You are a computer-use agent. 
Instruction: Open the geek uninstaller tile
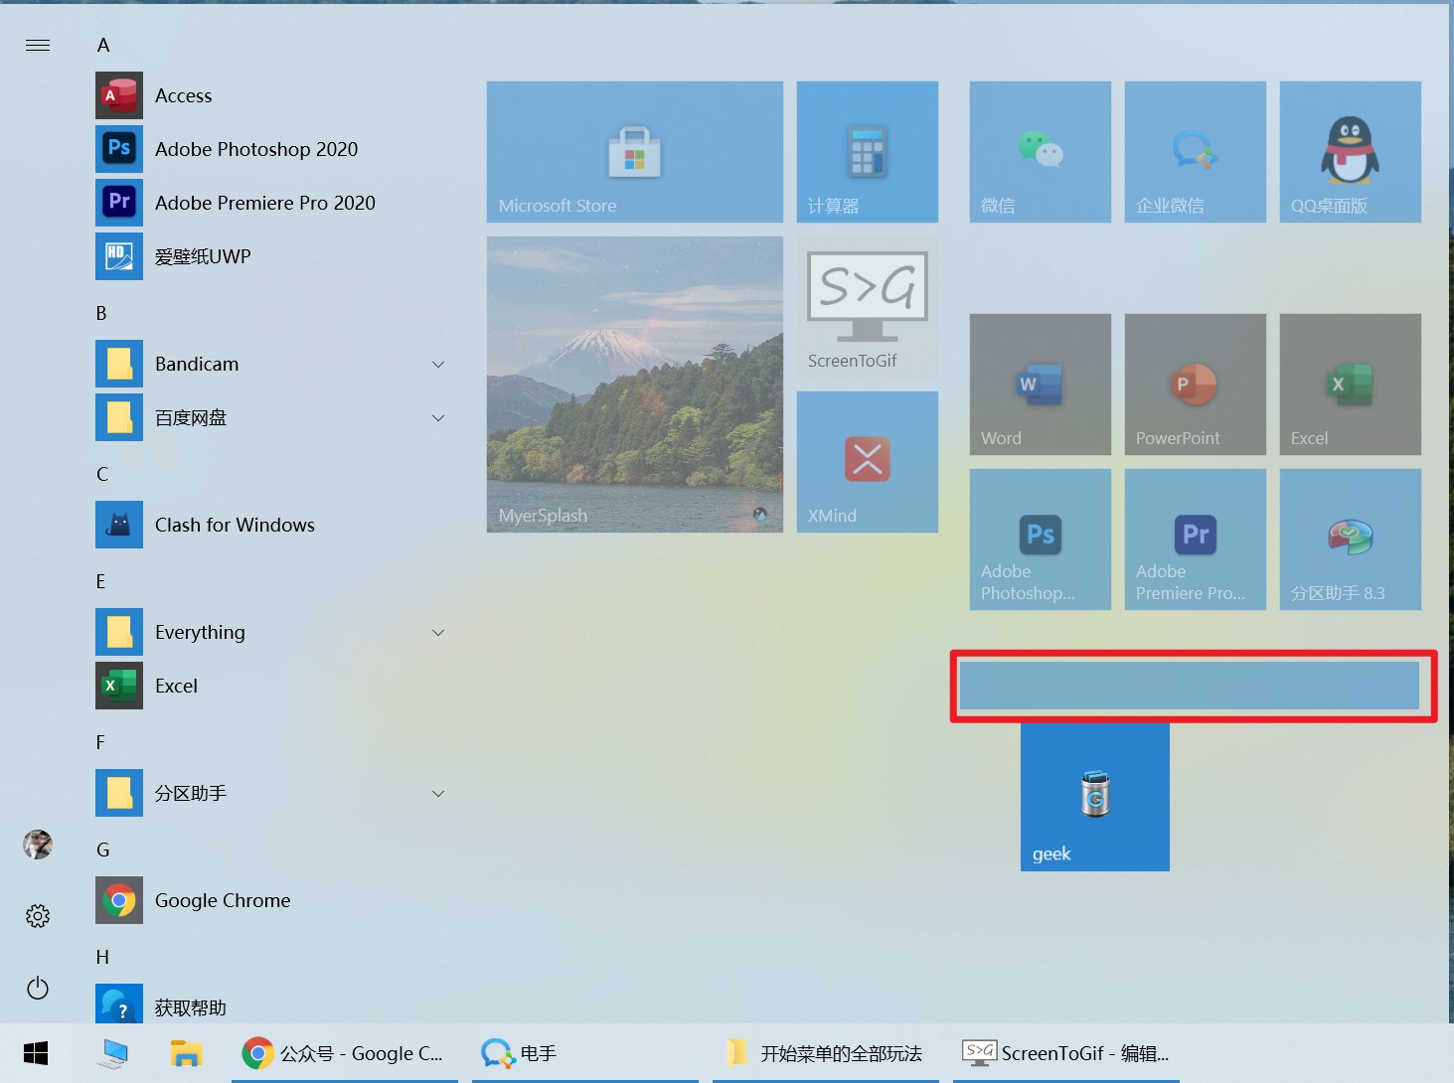point(1095,797)
